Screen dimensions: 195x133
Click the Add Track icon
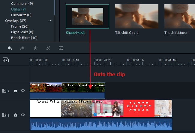point(6,60)
